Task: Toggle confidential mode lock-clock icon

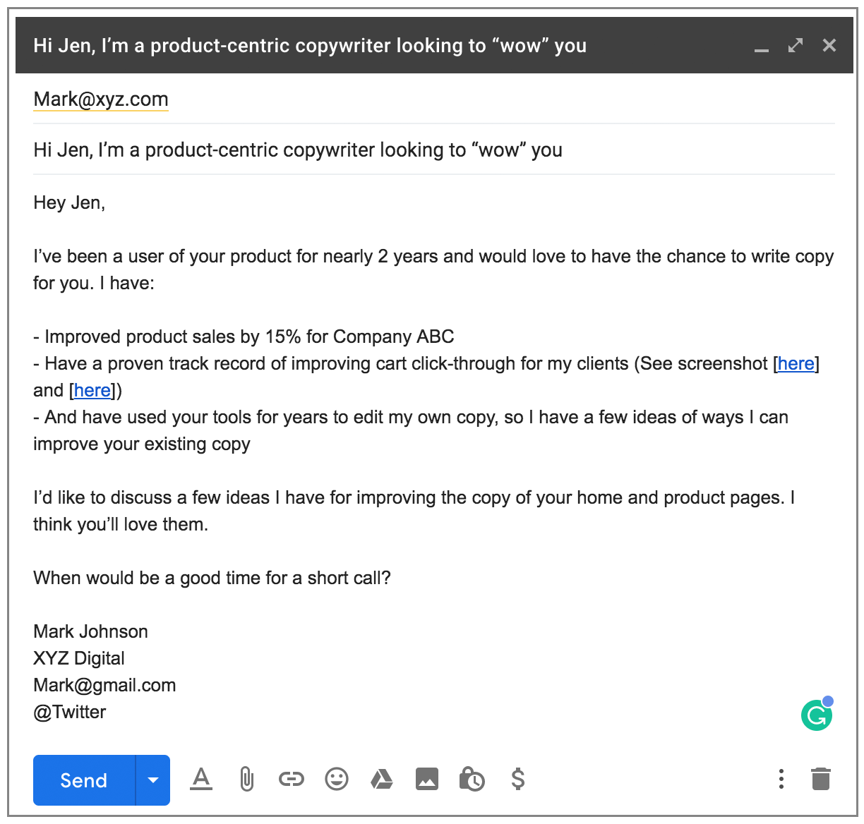Action: pos(472,780)
